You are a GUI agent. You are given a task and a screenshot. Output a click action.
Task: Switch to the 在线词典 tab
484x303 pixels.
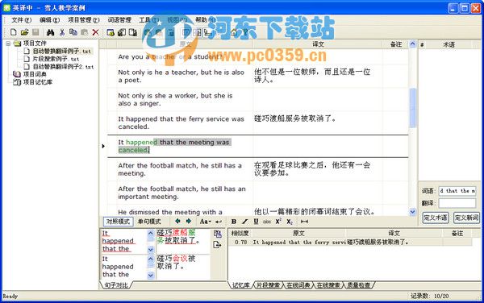point(298,285)
